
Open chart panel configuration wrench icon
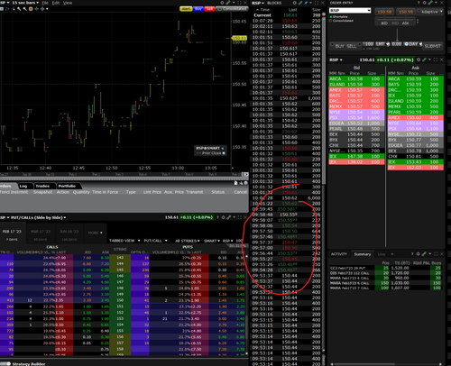(228, 3)
